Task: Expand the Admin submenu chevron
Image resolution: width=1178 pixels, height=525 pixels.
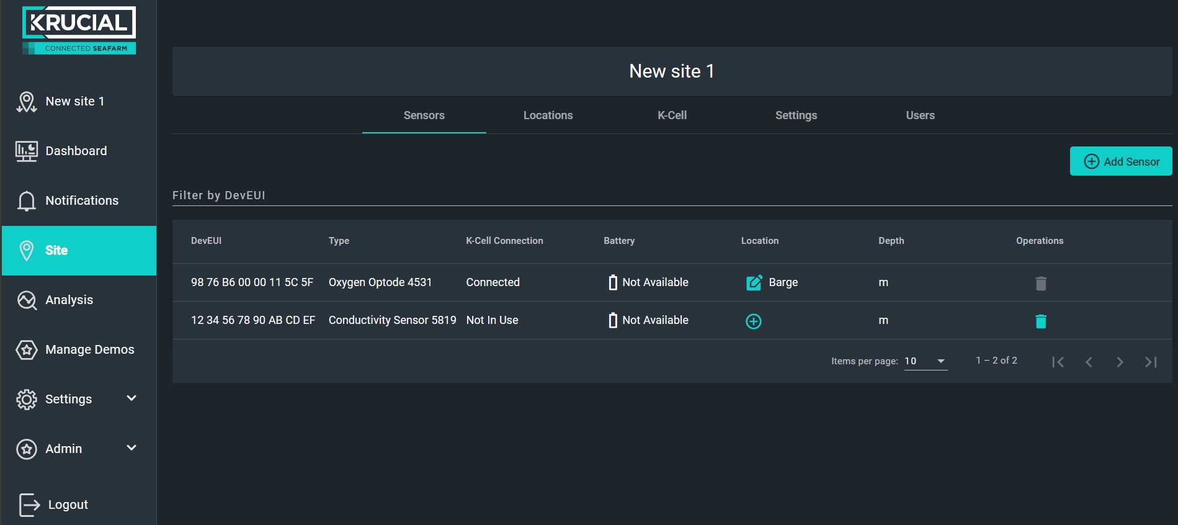Action: pyautogui.click(x=132, y=448)
